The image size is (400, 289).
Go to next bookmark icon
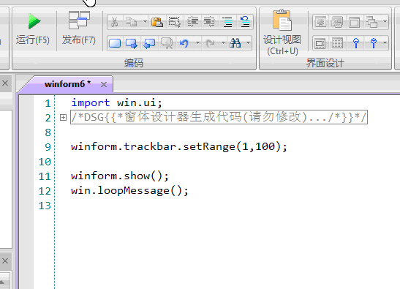click(x=132, y=43)
